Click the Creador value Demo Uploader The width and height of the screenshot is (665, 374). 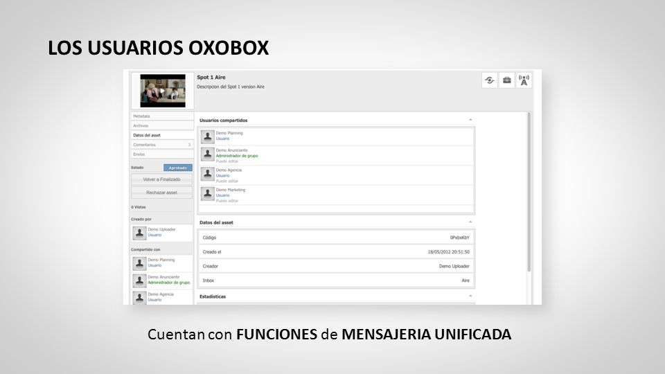pyautogui.click(x=454, y=266)
